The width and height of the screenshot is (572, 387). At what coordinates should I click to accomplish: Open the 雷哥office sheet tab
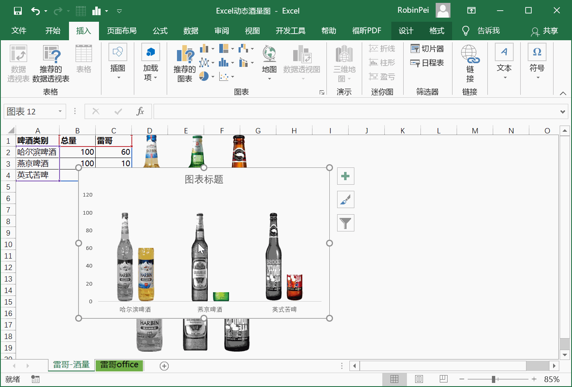click(x=119, y=365)
